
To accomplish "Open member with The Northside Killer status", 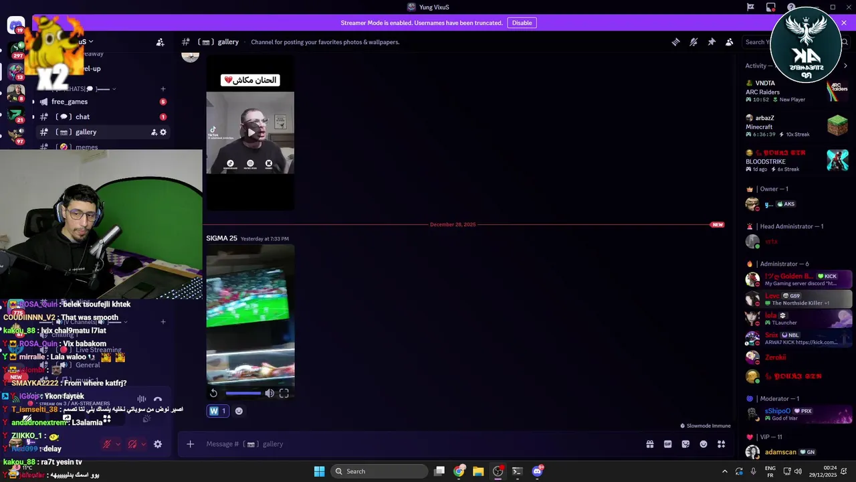I will pyautogui.click(x=798, y=299).
